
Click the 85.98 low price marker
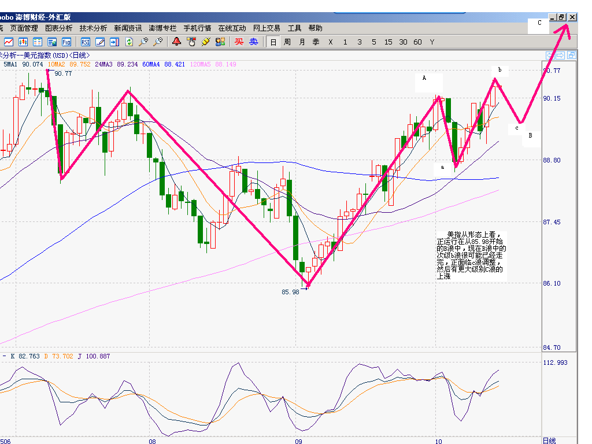tap(291, 292)
